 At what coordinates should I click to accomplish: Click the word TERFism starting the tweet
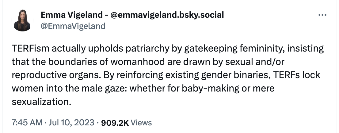point(30,49)
